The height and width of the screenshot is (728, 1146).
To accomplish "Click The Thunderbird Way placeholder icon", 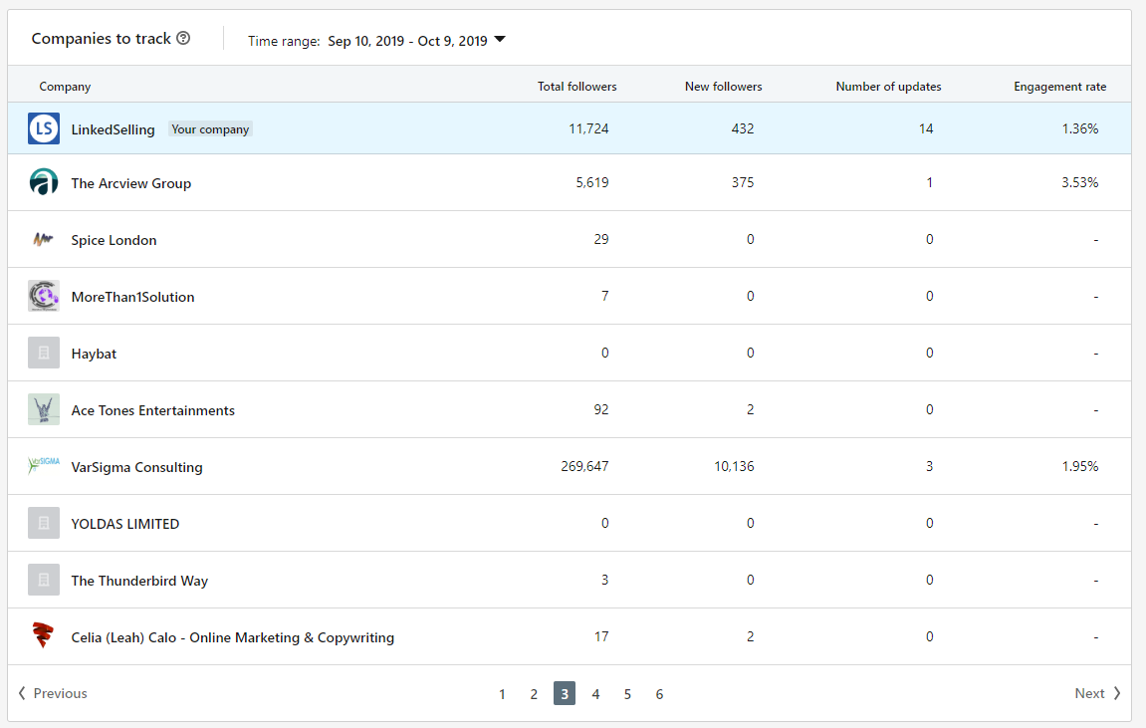I will click(x=44, y=580).
